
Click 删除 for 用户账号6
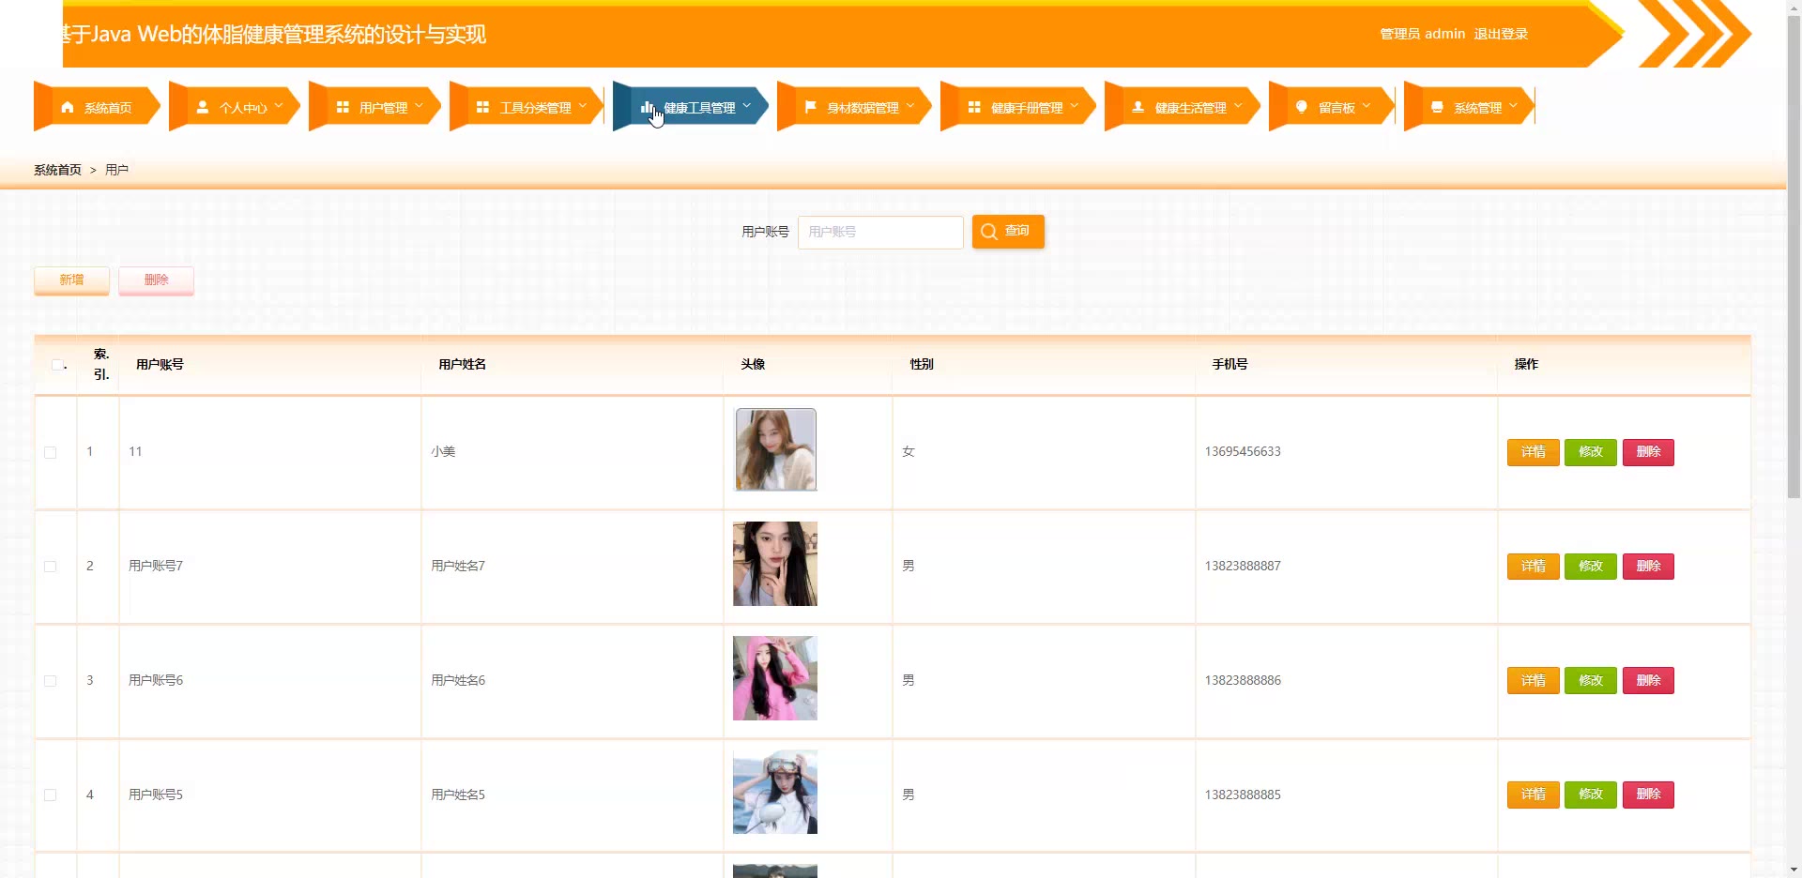[1648, 681]
